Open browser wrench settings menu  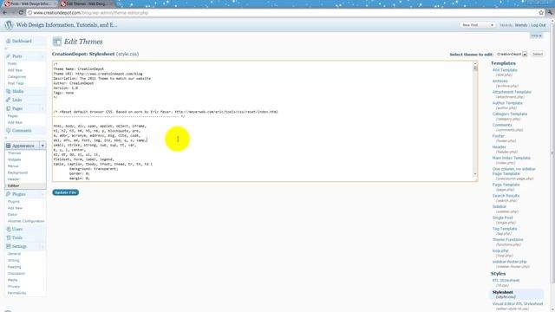tap(551, 13)
